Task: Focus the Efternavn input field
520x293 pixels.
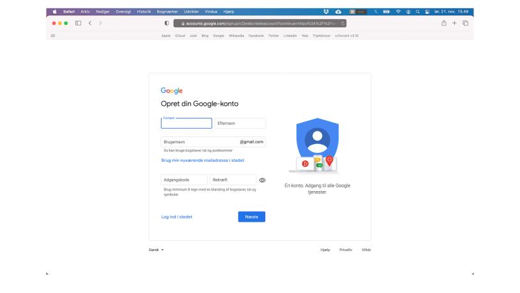Action: click(240, 124)
